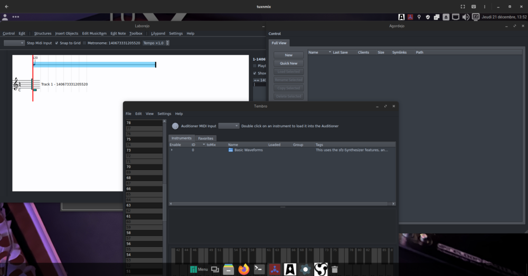Toggle the Playback checkbox in Laborejo side panel

pyautogui.click(x=254, y=66)
